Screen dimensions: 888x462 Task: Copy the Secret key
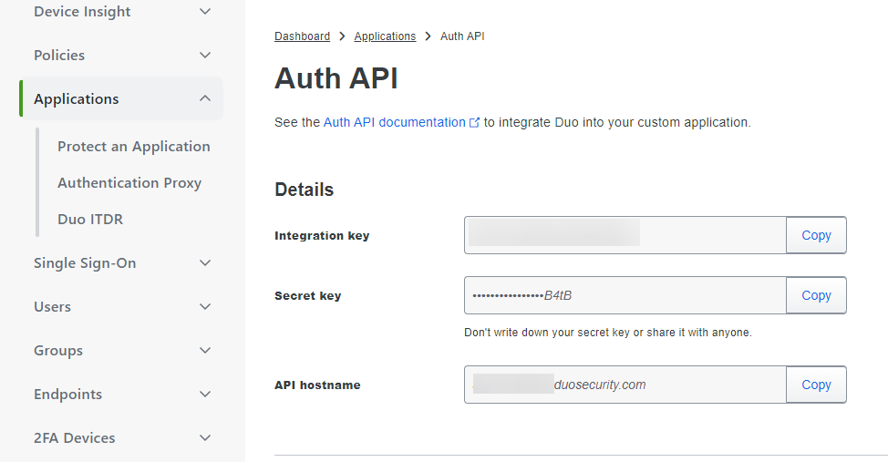[816, 295]
